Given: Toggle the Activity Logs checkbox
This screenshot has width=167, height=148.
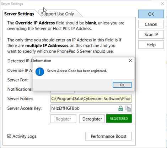Looking at the screenshot, I should (x=9, y=136).
